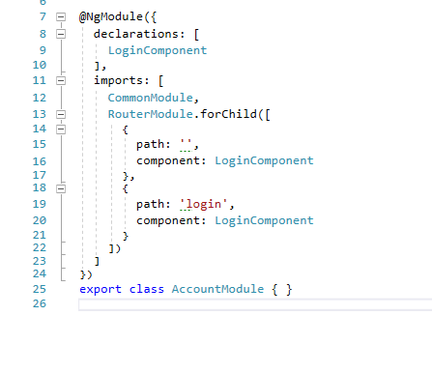The width and height of the screenshot is (432, 373).
Task: Place cursor on the forChild method name
Action: [229, 114]
